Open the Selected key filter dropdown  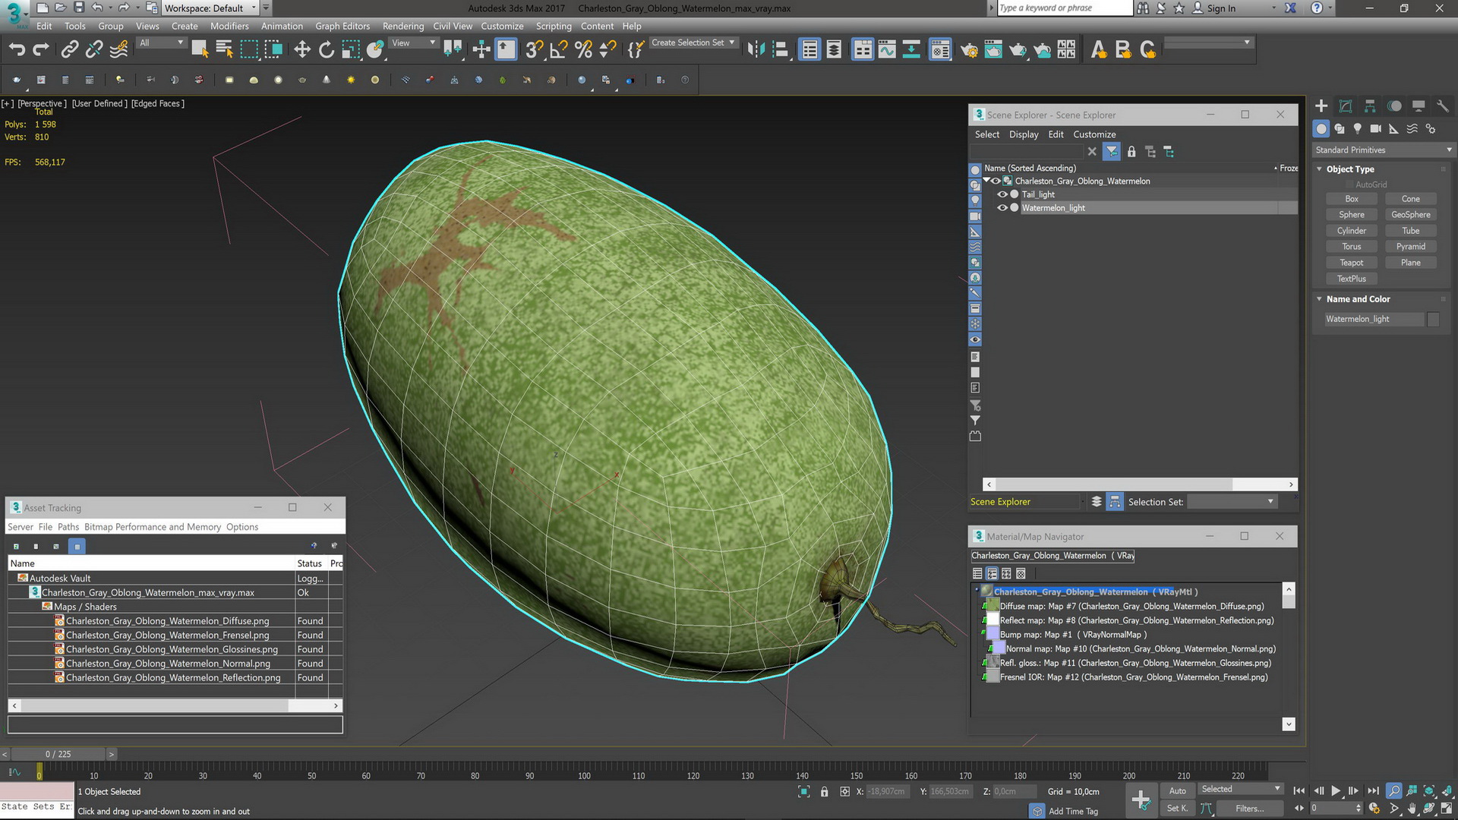(1241, 790)
